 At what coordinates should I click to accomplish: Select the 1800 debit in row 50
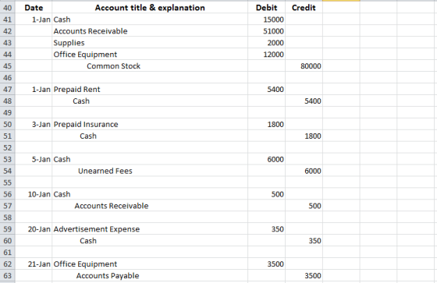tap(266, 124)
